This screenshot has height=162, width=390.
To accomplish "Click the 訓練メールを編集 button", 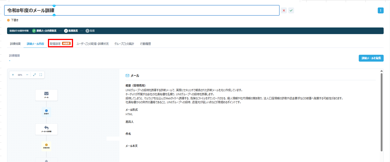I will coord(371,58).
